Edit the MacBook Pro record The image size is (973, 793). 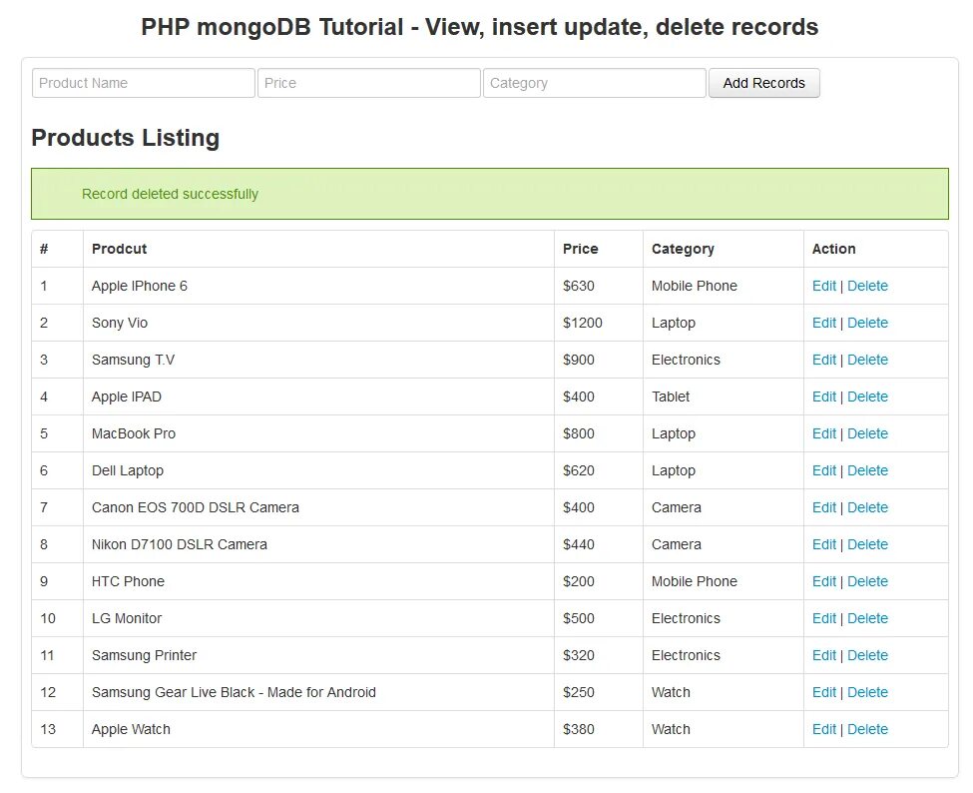(824, 433)
